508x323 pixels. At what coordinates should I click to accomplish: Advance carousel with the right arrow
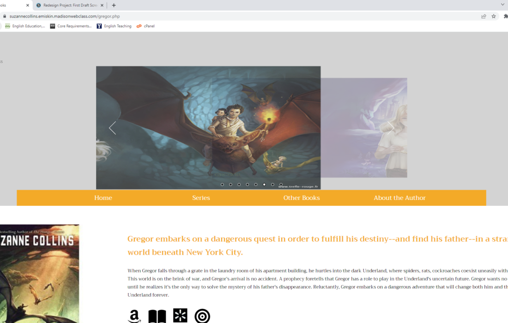pyautogui.click(x=391, y=128)
